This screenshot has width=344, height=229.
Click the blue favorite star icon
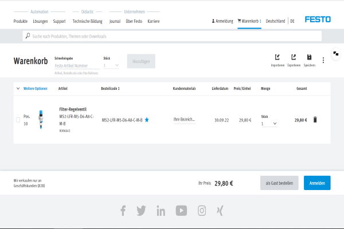click(x=147, y=120)
